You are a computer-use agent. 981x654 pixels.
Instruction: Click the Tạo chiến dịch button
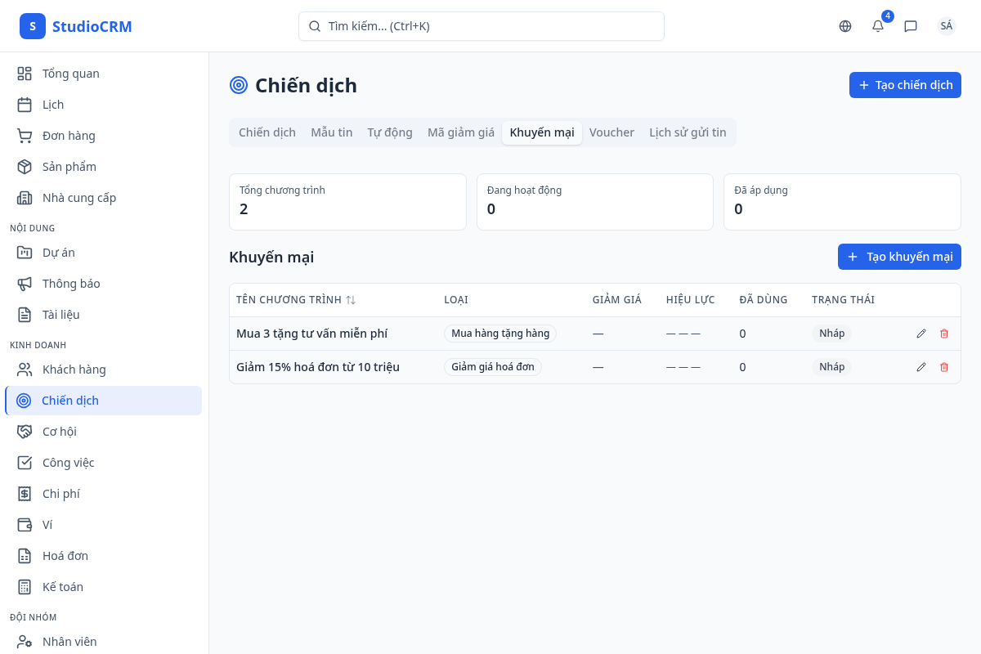905,85
